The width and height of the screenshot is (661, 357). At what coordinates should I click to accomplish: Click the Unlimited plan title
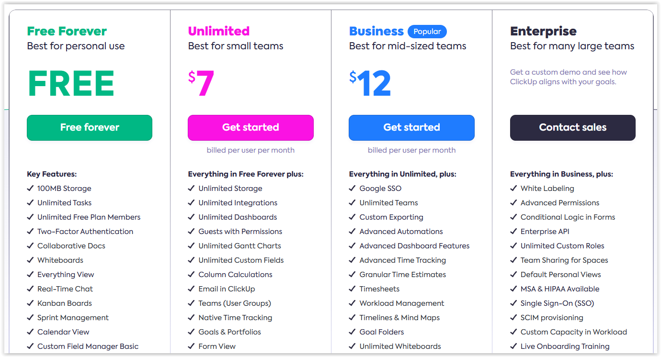coord(218,31)
